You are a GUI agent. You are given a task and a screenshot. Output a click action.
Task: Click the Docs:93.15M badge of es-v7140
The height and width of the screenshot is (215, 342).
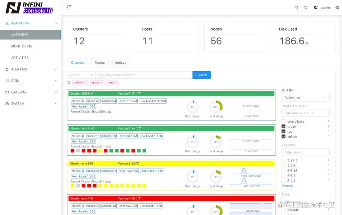(x=128, y=136)
